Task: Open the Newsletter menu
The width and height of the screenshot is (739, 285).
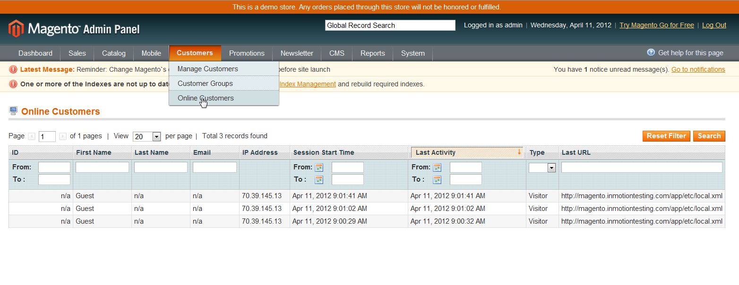Action: pyautogui.click(x=297, y=53)
